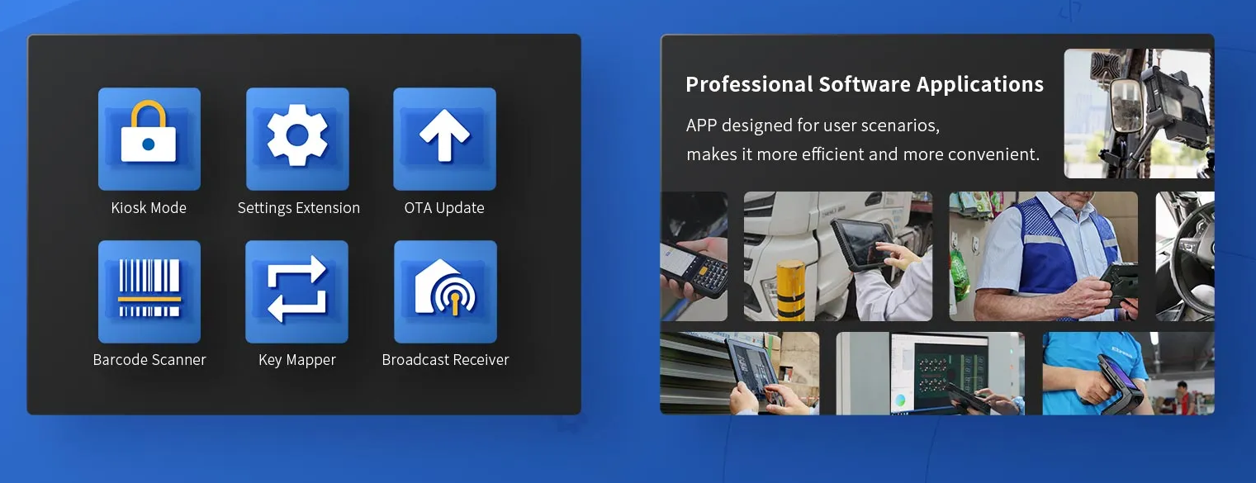Click the "Professional Software Applications" heading
This screenshot has height=483, width=1256.
point(865,84)
